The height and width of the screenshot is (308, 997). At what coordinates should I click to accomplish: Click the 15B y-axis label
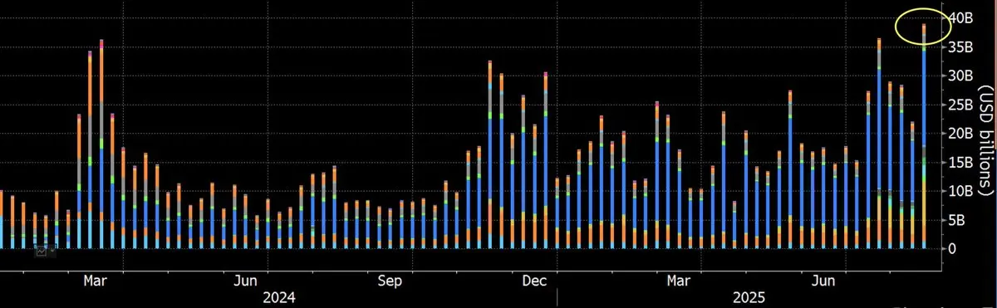961,162
